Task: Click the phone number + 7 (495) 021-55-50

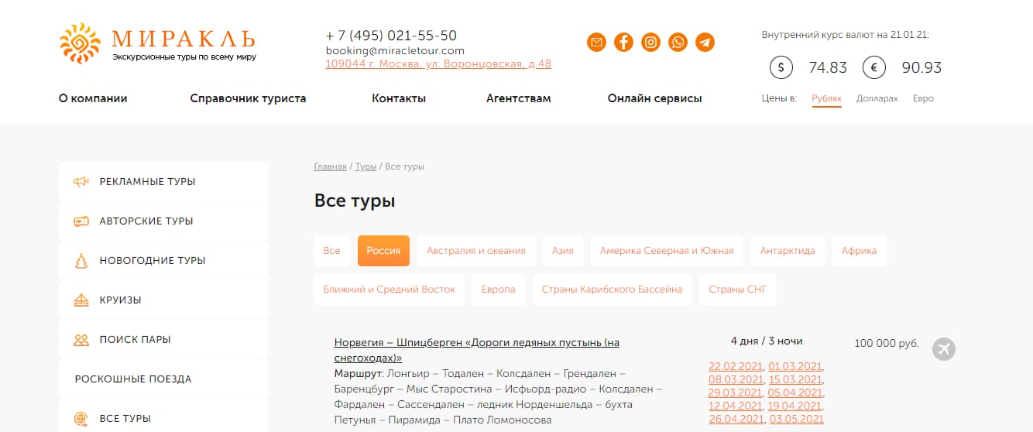Action: click(x=391, y=36)
